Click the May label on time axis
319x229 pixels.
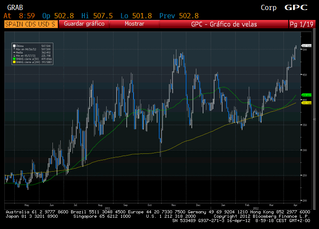[26, 205]
